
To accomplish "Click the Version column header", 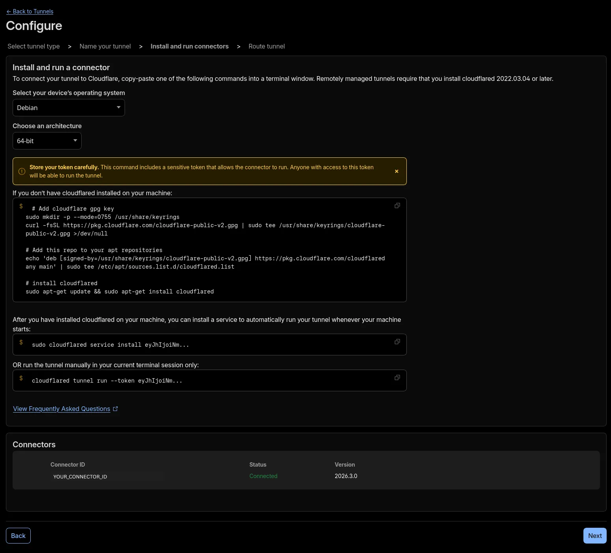I will (x=345, y=465).
